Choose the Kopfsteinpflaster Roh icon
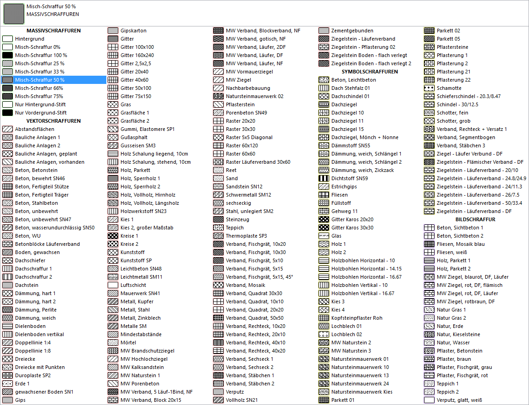 click(x=324, y=318)
